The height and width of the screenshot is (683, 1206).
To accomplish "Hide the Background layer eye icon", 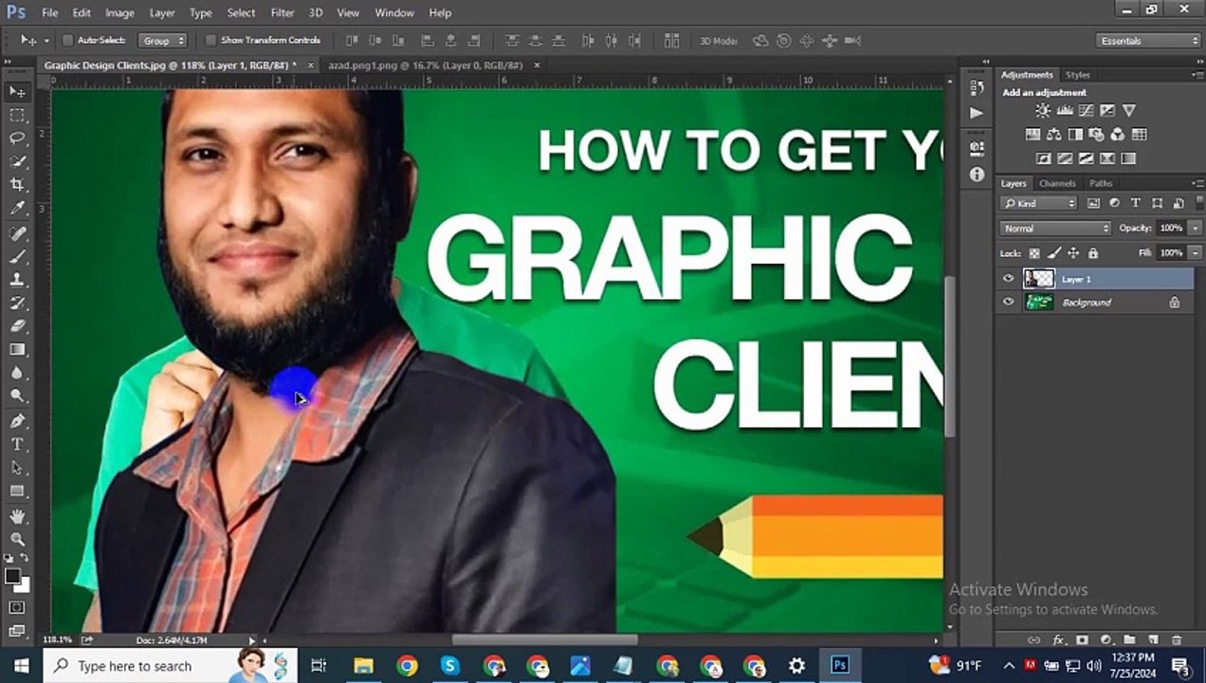I will point(1008,303).
